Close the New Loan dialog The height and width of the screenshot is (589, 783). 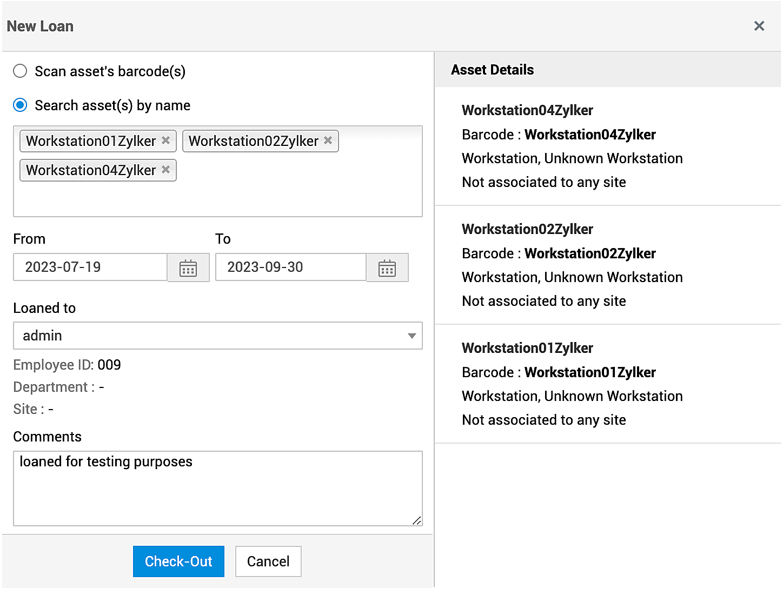[x=759, y=26]
